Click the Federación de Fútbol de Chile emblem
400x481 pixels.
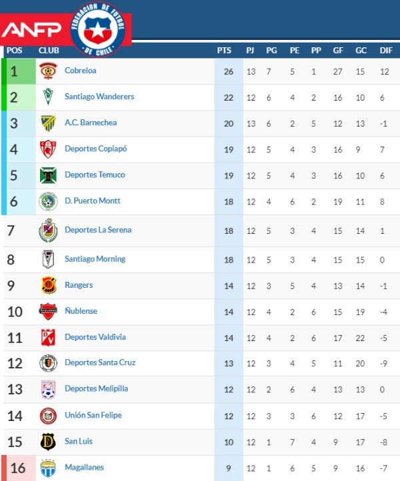pos(97,29)
